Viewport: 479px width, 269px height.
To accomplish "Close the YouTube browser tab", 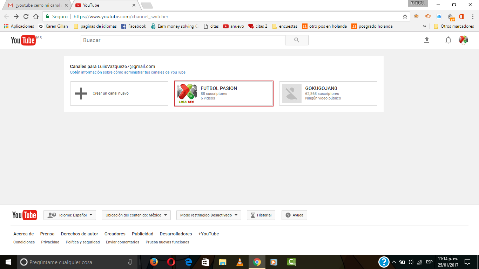I will [134, 5].
